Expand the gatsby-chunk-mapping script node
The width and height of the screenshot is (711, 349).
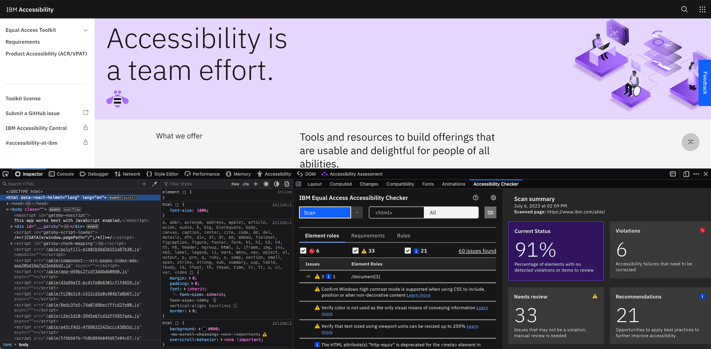tap(12, 243)
